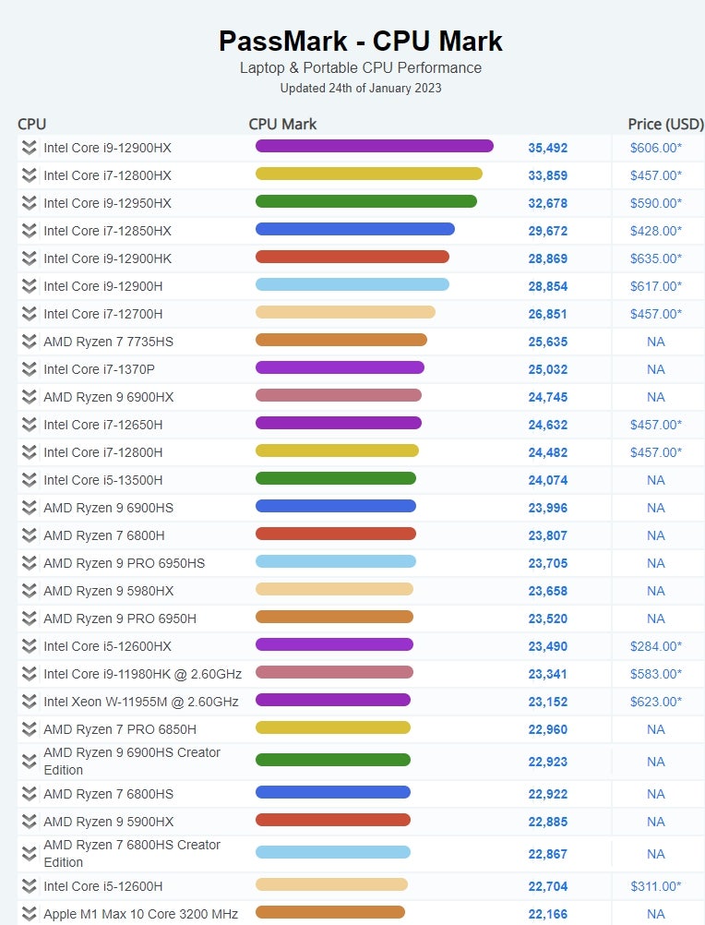This screenshot has height=925, width=705.
Task: Expand the Intel Core i9-12950HX row chevron
Action: (x=29, y=203)
